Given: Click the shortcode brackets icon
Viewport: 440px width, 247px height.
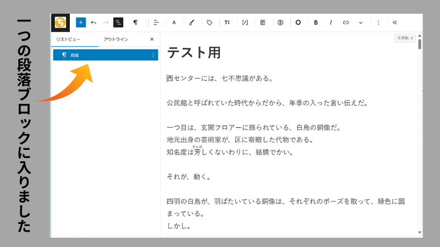Looking at the screenshot, I should point(245,23).
